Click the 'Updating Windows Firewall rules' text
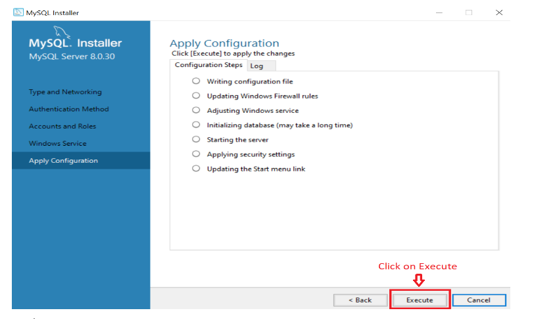This screenshot has height=319, width=557. pyautogui.click(x=262, y=96)
